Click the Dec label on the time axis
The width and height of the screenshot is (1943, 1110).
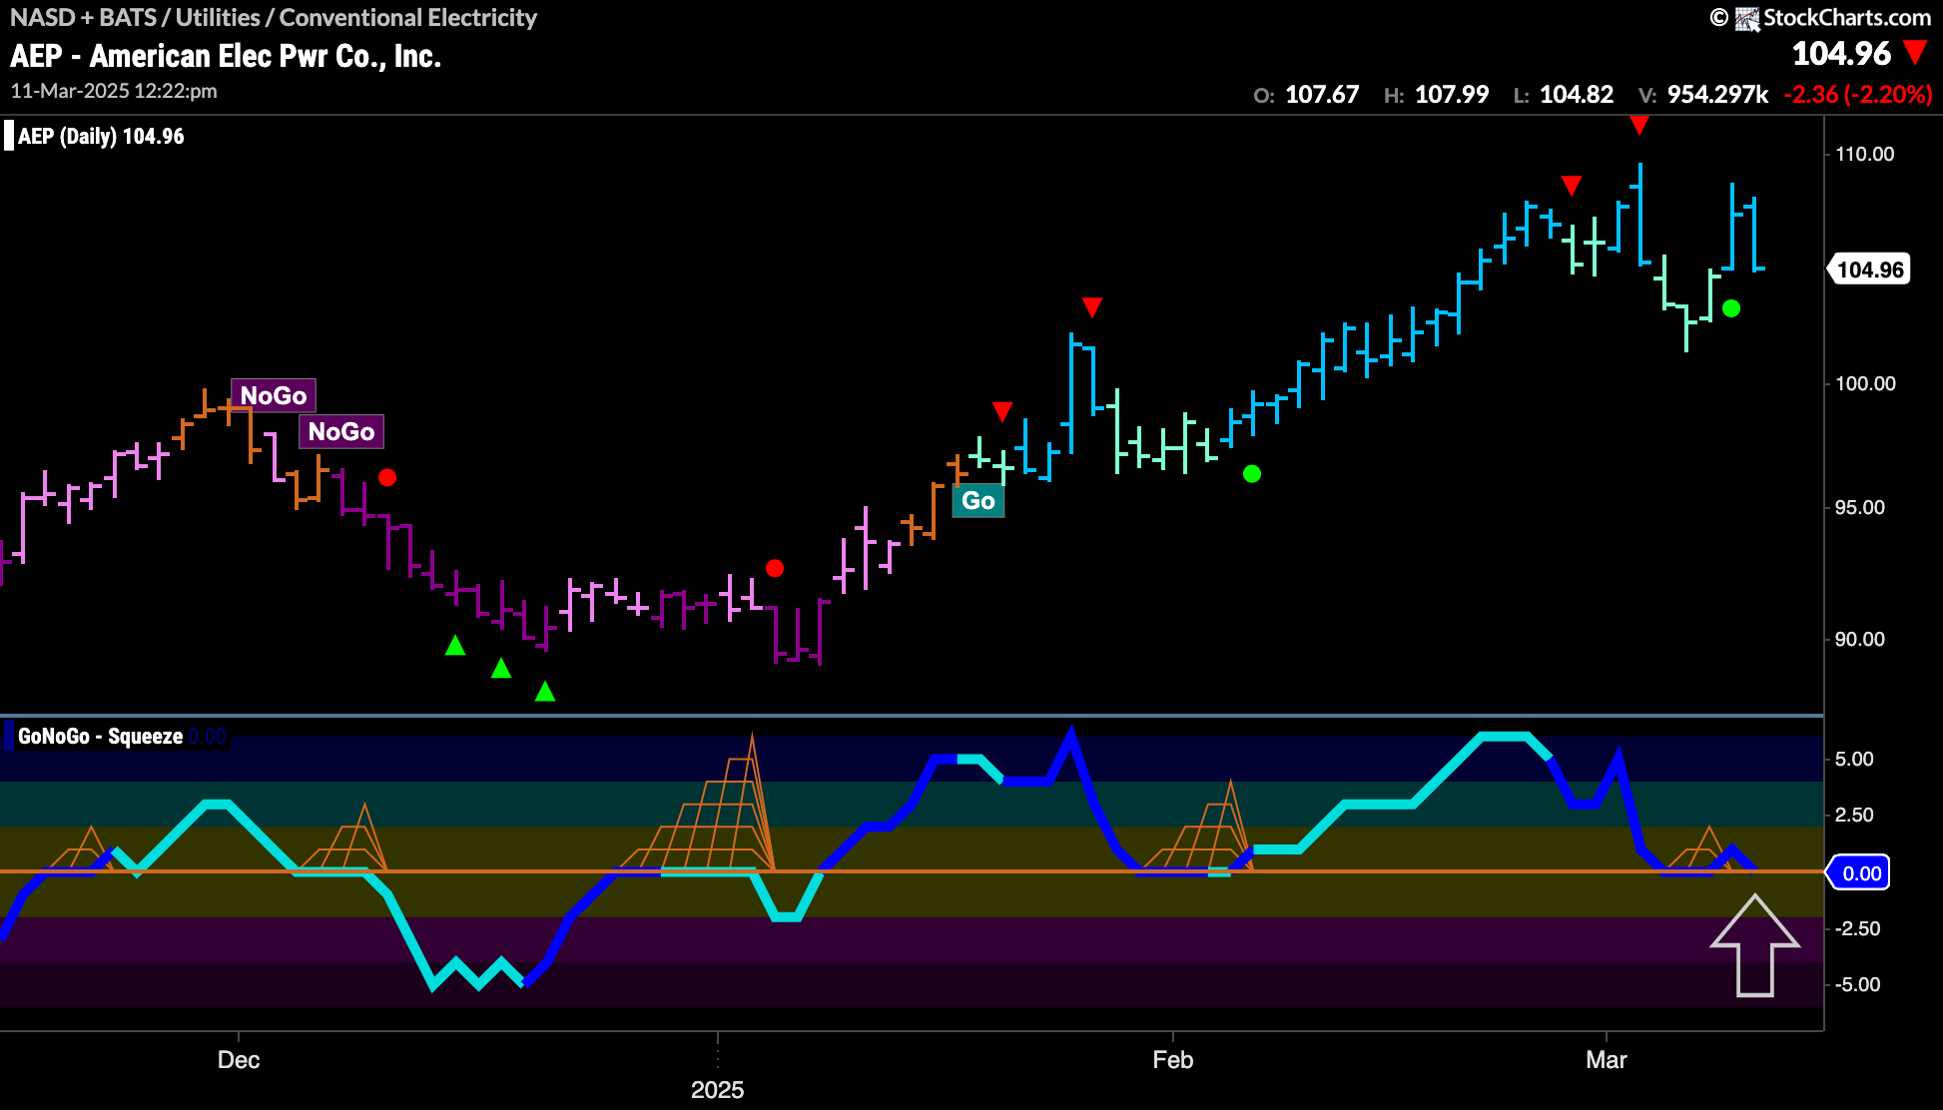(239, 1060)
